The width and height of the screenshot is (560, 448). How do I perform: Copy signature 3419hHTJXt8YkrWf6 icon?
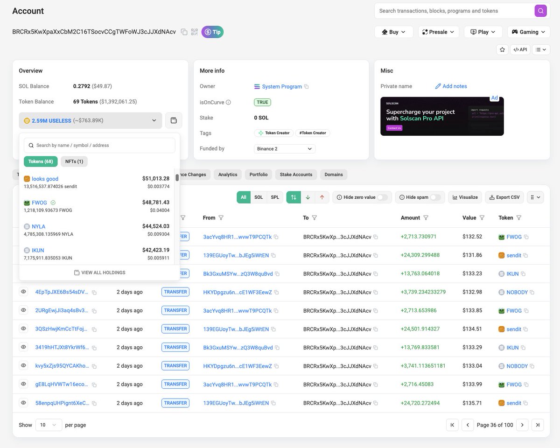click(94, 348)
